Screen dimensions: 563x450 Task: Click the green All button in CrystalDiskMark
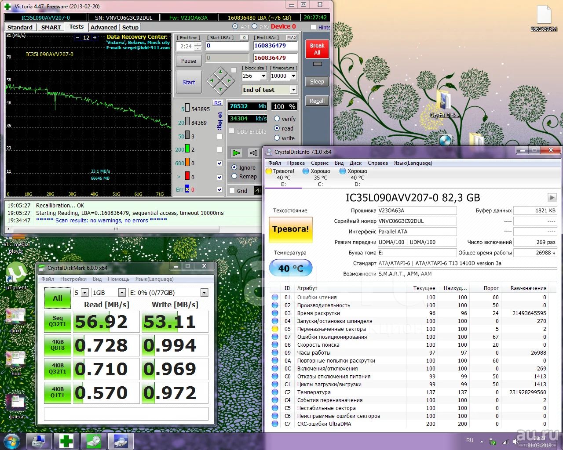click(58, 298)
